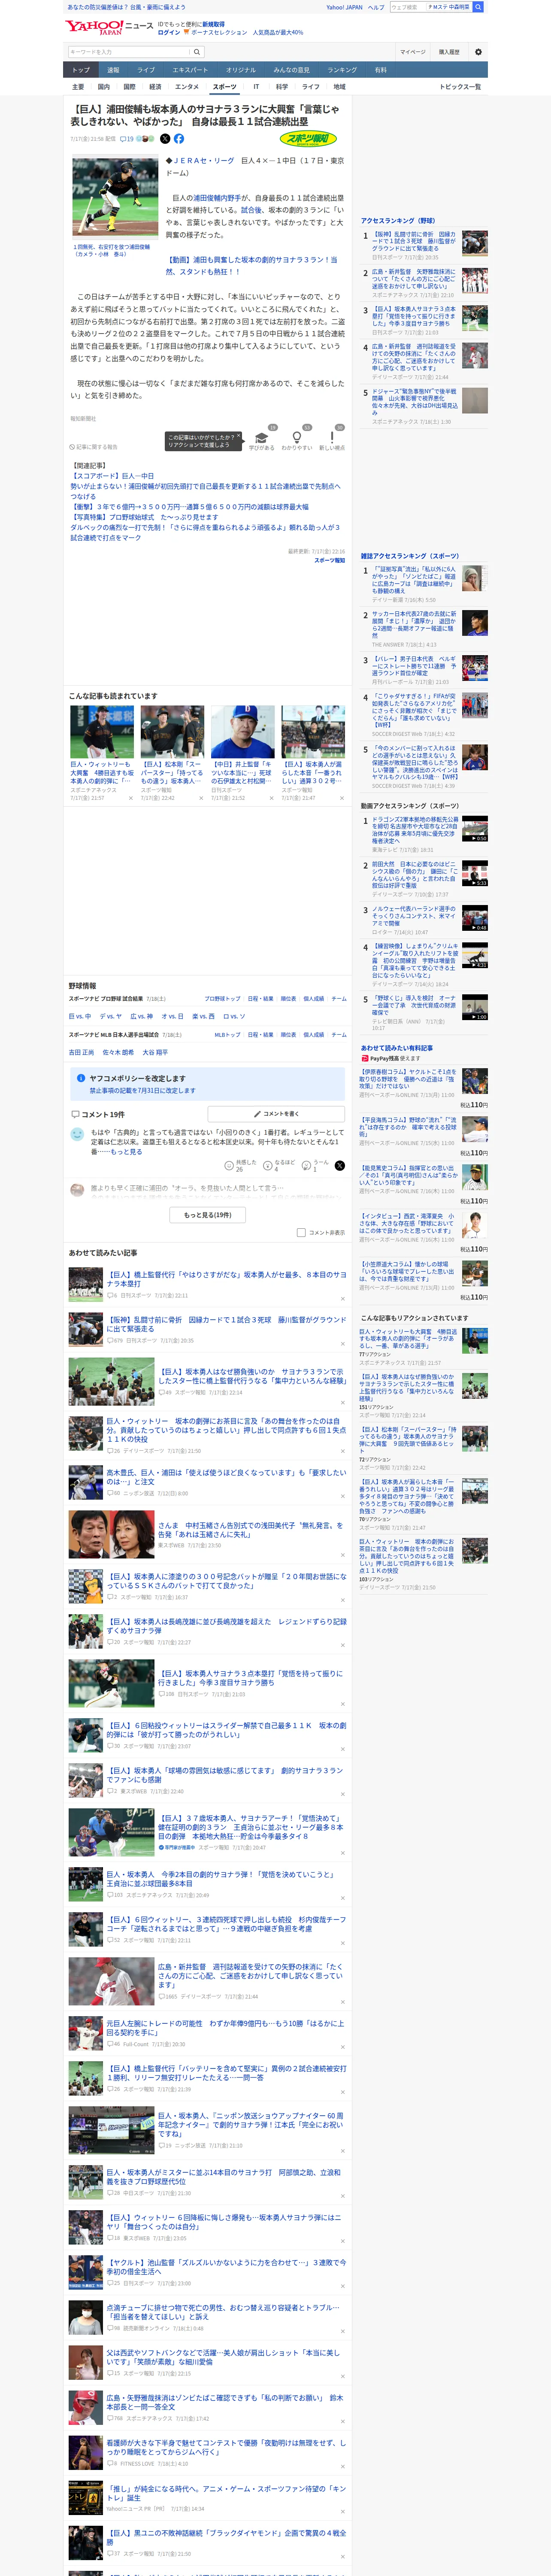
Task: Select the エキスパート navigation tab
Action: pyautogui.click(x=190, y=70)
